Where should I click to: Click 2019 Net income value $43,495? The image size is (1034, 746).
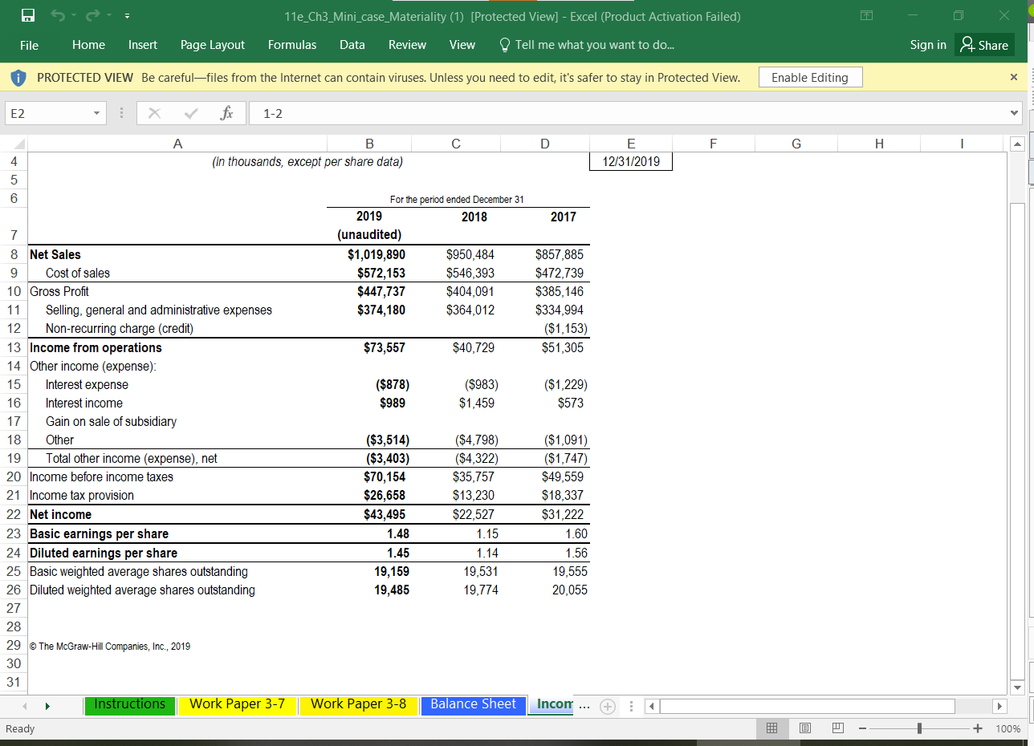[369, 514]
